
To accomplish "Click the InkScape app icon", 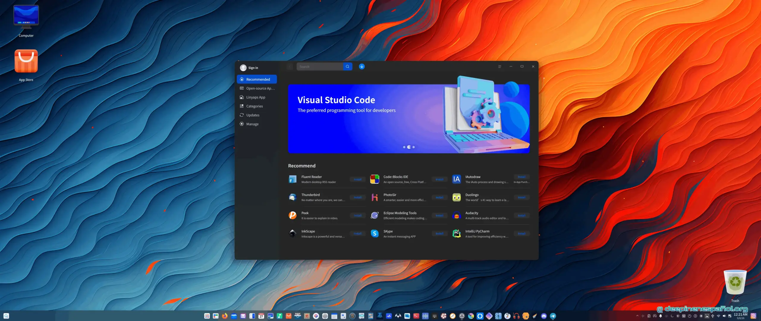I will click(293, 234).
